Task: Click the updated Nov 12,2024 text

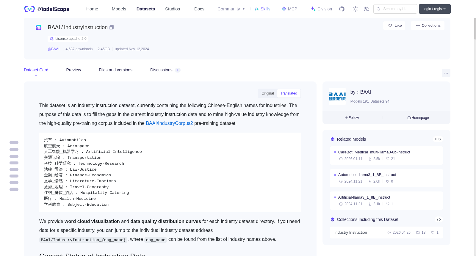Action: pos(132,49)
